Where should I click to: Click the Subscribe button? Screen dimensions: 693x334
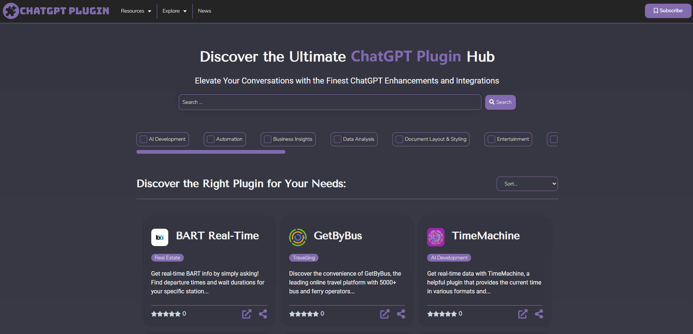[x=668, y=11]
